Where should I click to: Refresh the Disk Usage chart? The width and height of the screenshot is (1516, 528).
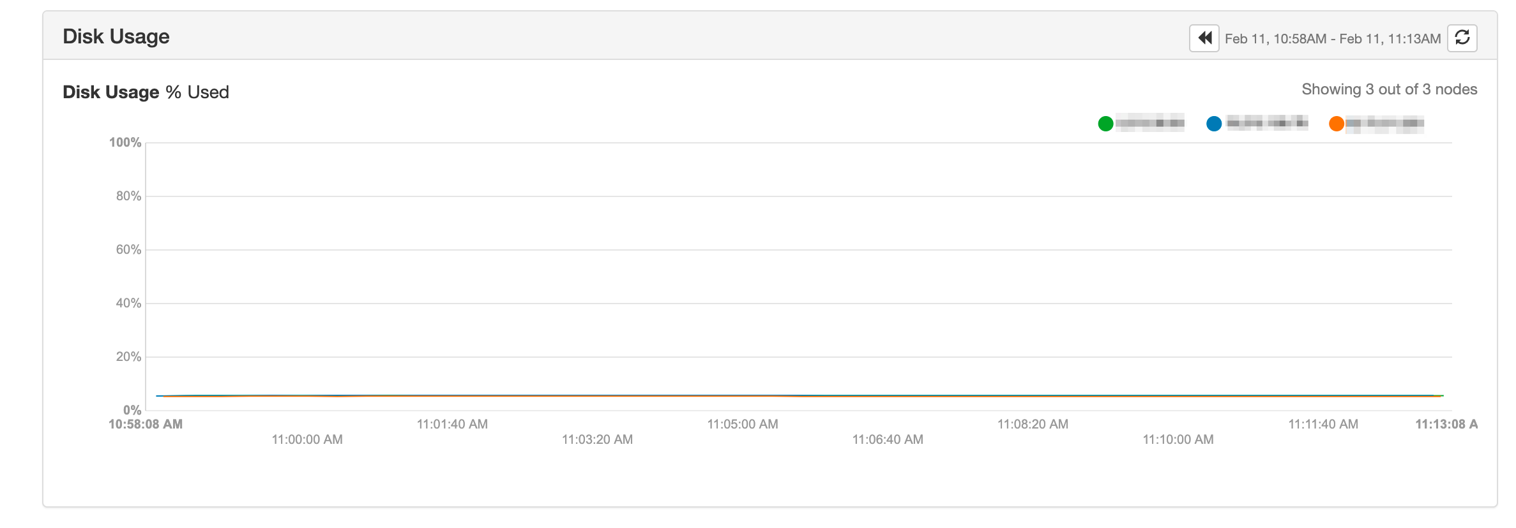tap(1462, 38)
